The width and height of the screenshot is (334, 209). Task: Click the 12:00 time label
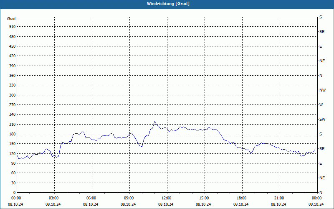(x=167, y=198)
